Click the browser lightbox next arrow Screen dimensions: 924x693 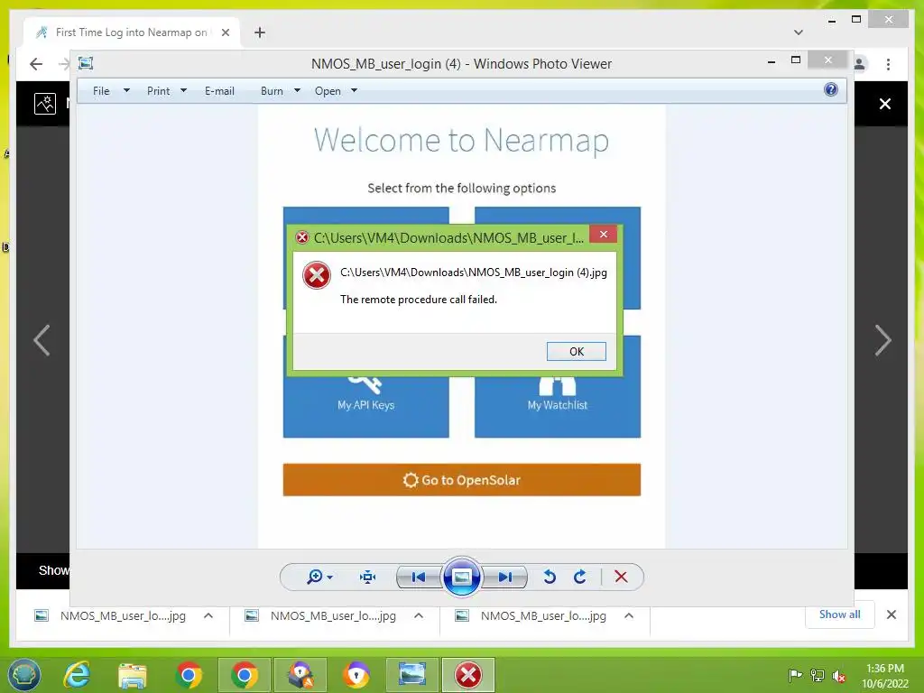882,340
